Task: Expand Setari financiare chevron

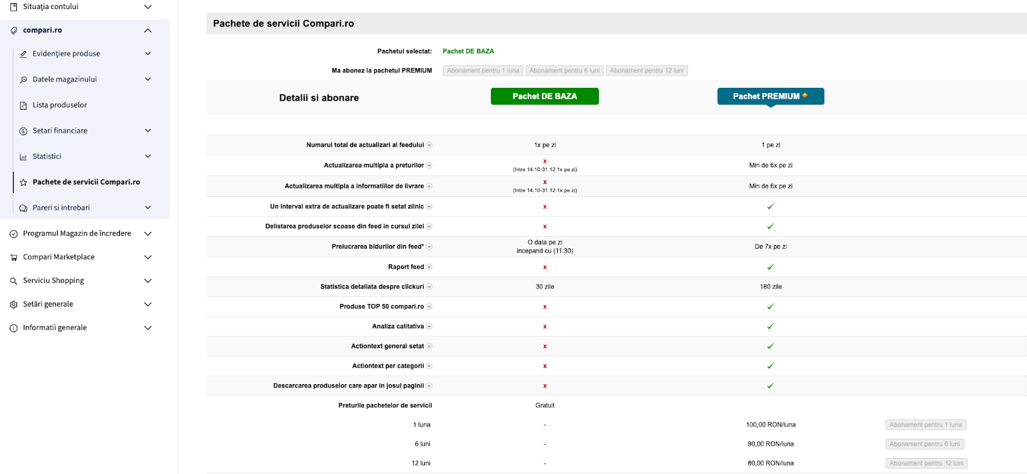Action: (x=148, y=131)
